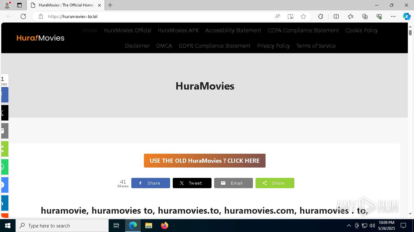
Task: Open Cookie Policy page
Action: [x=362, y=30]
